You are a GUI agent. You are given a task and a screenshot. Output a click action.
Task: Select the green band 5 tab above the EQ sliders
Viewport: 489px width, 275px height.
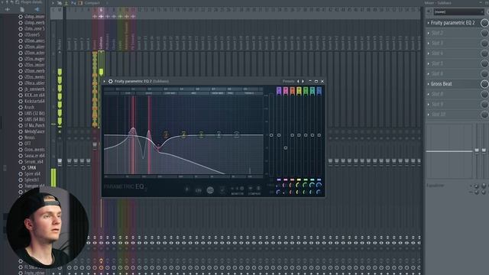click(306, 91)
